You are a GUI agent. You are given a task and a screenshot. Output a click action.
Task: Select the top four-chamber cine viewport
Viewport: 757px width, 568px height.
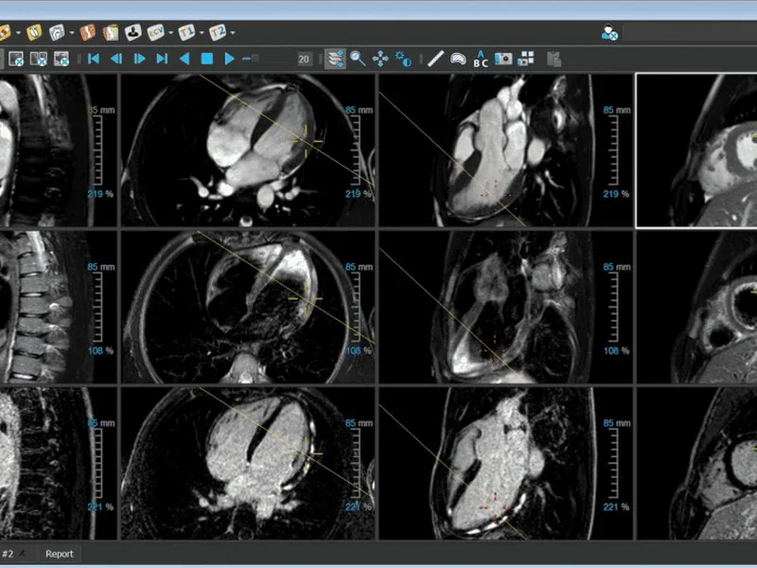pyautogui.click(x=248, y=151)
